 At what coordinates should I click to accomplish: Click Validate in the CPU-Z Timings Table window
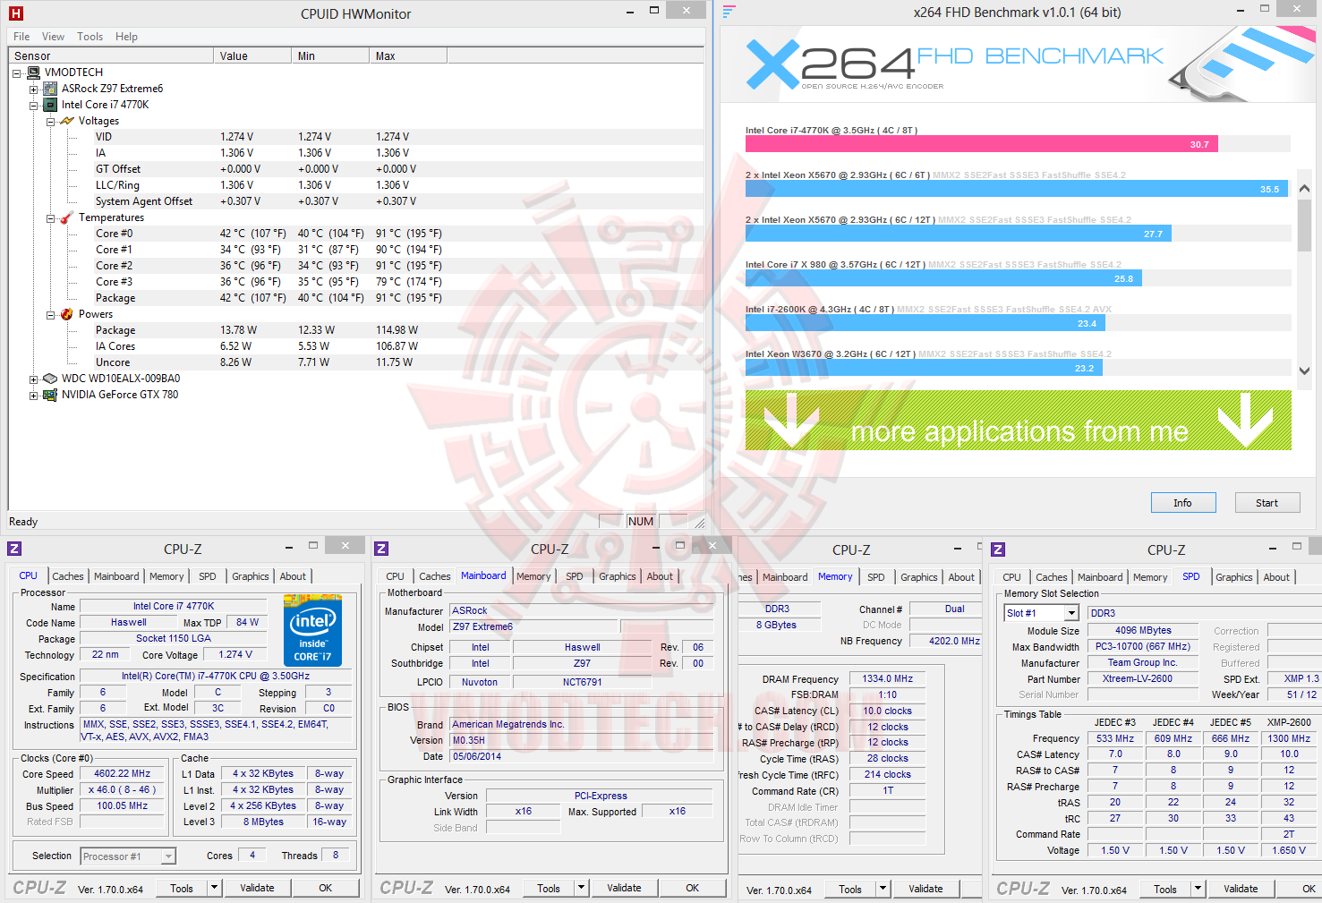[x=1241, y=889]
